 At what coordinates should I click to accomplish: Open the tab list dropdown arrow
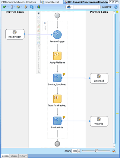117,2
